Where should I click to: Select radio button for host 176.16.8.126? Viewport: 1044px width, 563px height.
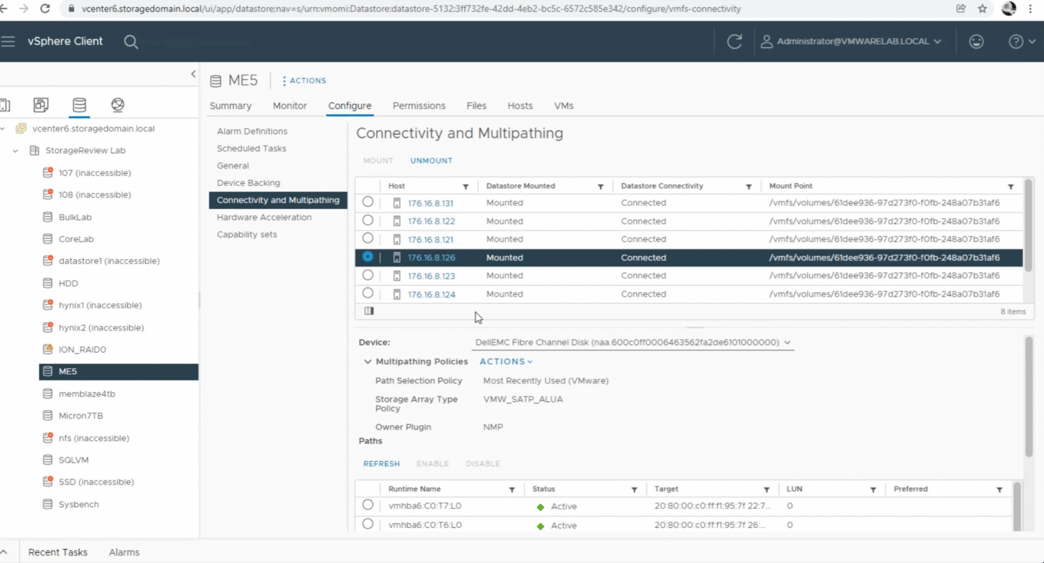[x=368, y=257]
